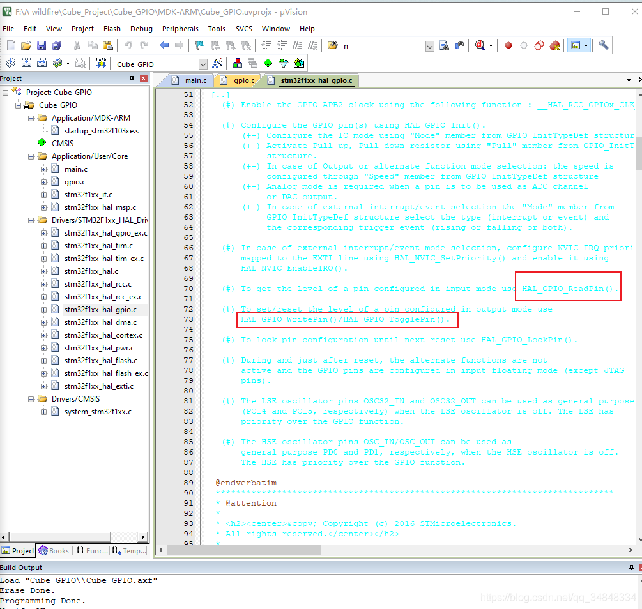642x609 pixels.
Task: Open a file with the Open folder icon
Action: pos(26,45)
